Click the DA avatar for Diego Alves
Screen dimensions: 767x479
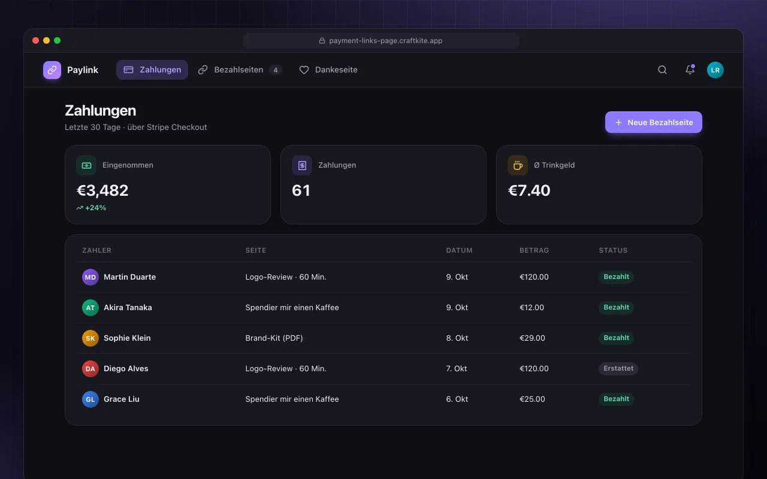(x=90, y=369)
